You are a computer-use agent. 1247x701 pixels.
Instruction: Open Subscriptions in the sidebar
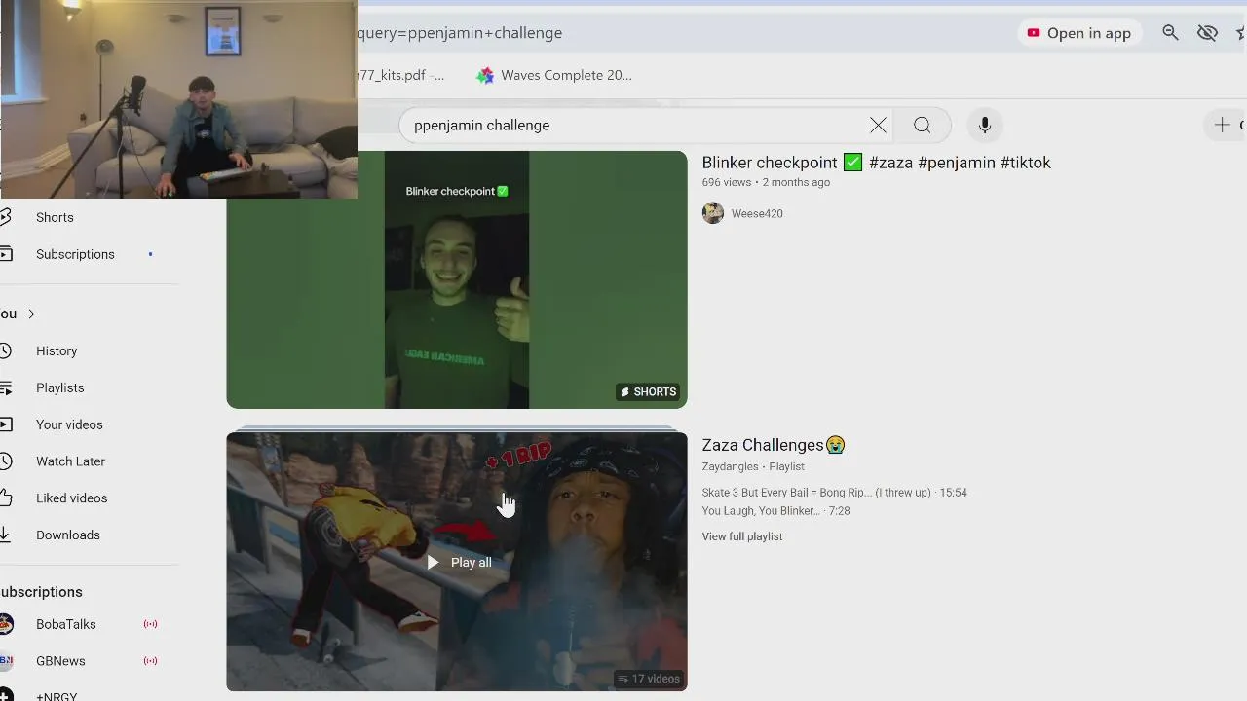[x=75, y=254]
